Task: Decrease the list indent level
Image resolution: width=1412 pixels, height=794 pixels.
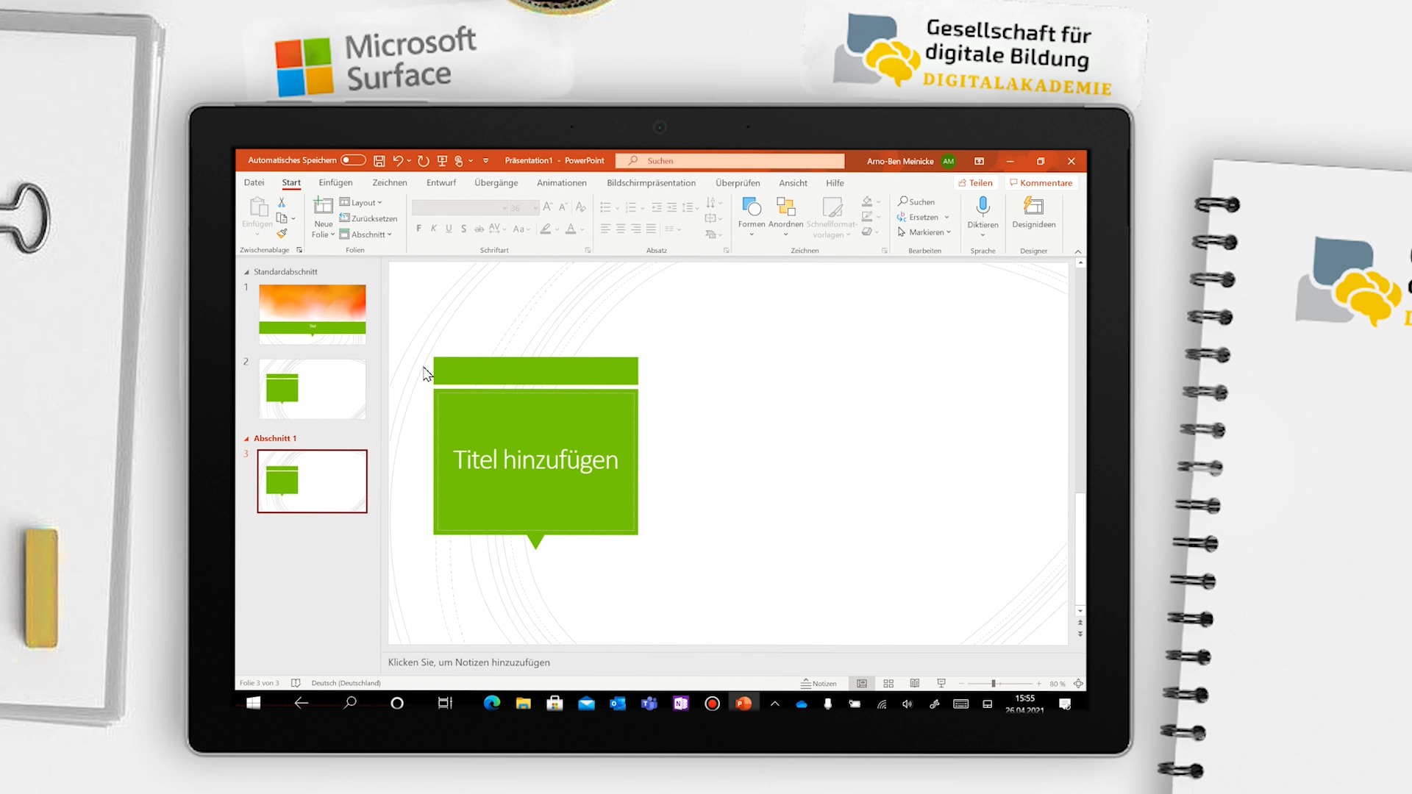Action: tap(657, 208)
